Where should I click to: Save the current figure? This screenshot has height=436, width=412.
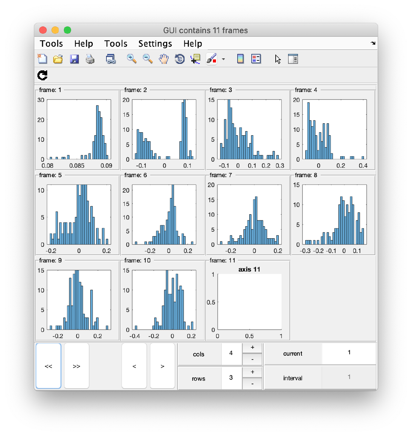(74, 59)
